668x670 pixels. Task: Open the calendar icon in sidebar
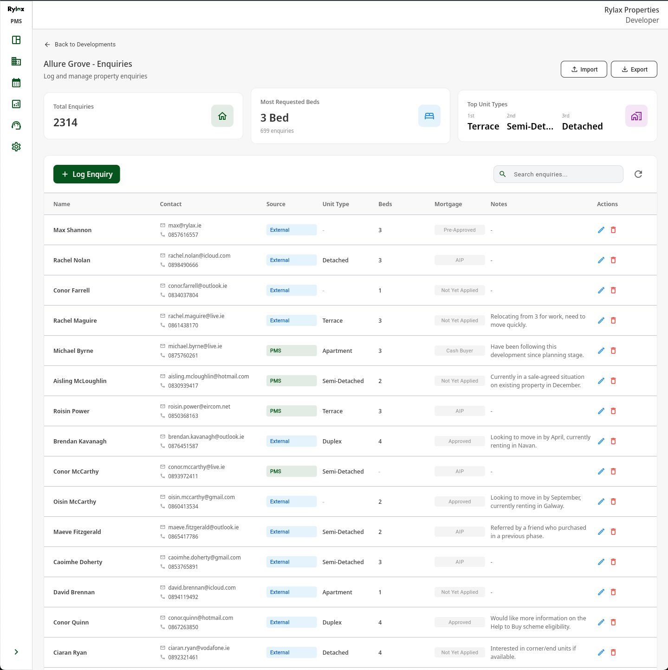tap(16, 83)
